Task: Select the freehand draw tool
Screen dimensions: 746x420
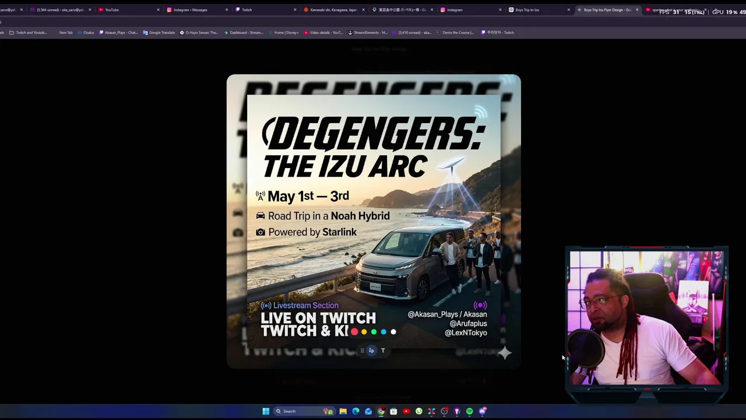Action: pos(371,351)
